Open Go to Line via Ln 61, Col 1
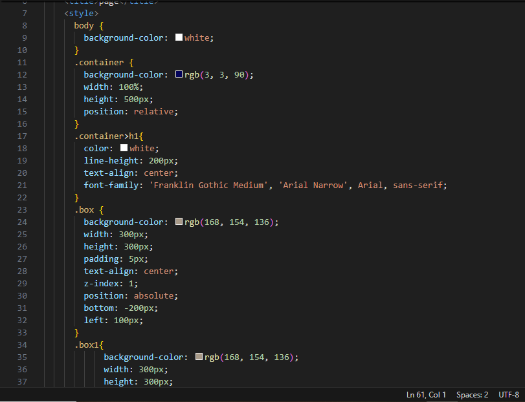 click(426, 395)
